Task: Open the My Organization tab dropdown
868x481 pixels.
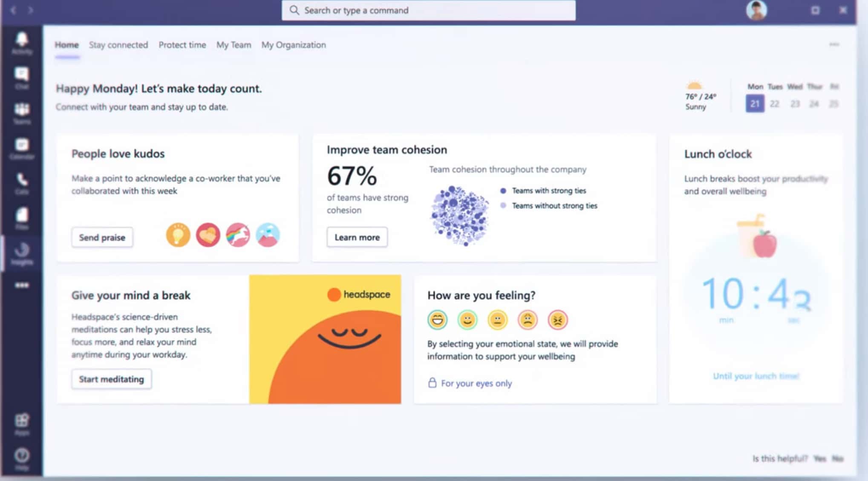Action: [x=293, y=45]
